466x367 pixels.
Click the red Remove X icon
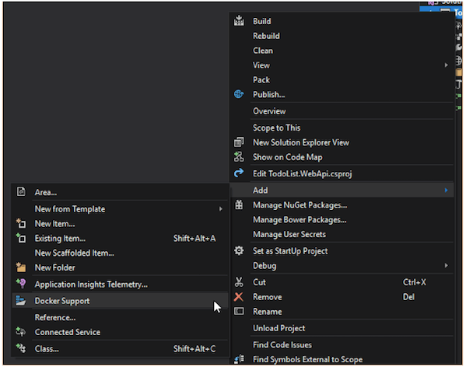239,296
